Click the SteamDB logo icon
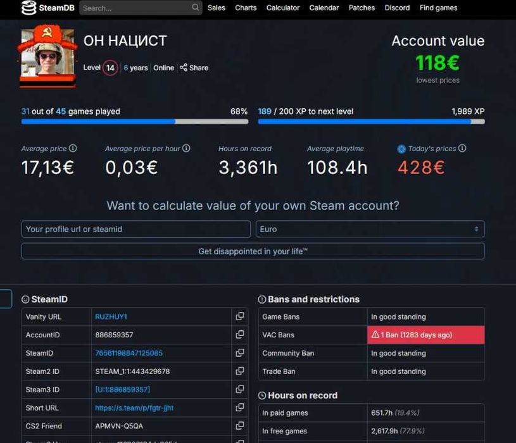Screen dimensions: 516x443 tap(28, 8)
